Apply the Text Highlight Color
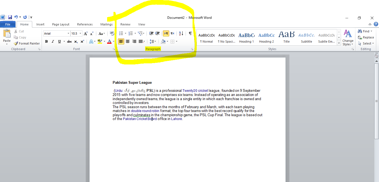The image size is (379, 182). [x=100, y=41]
